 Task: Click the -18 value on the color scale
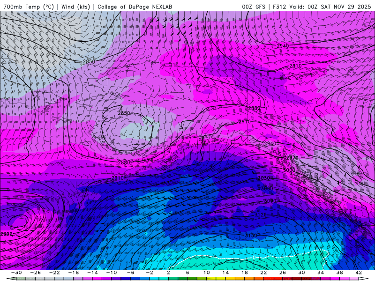click(74, 273)
